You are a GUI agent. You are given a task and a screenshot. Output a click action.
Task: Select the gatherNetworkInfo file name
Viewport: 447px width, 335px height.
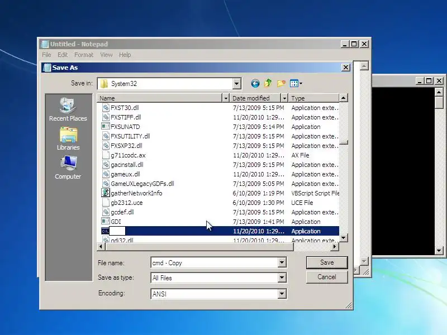[x=136, y=193]
